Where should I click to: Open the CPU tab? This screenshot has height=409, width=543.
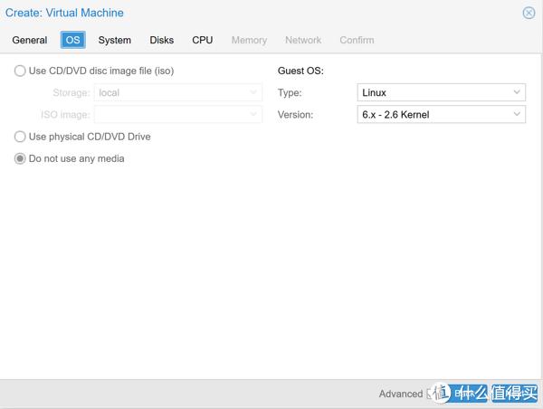202,40
